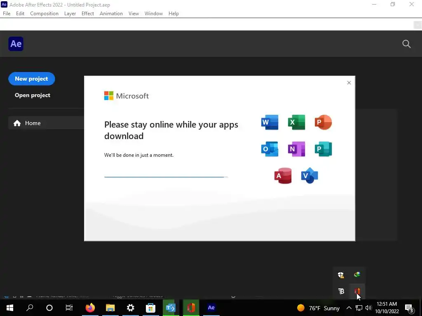Open the Composition menu

pyautogui.click(x=44, y=14)
